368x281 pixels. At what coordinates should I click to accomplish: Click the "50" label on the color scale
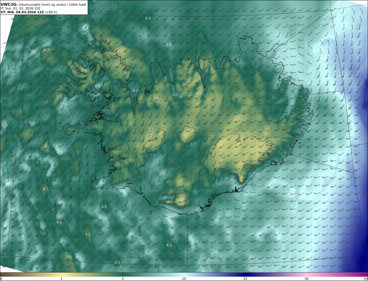pos(366,279)
